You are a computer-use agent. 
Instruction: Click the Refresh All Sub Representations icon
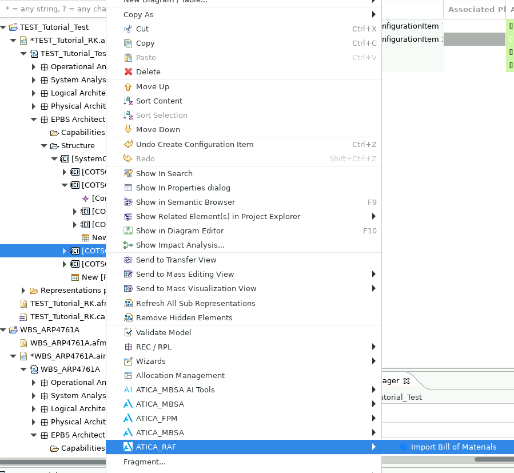128,303
